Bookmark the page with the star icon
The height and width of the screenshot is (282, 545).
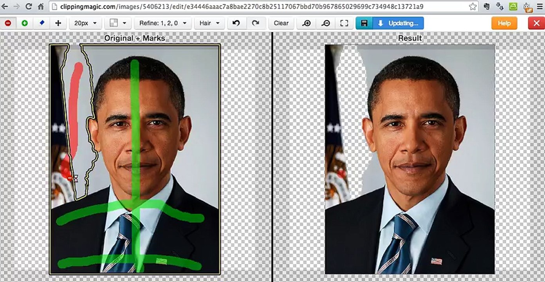click(473, 6)
